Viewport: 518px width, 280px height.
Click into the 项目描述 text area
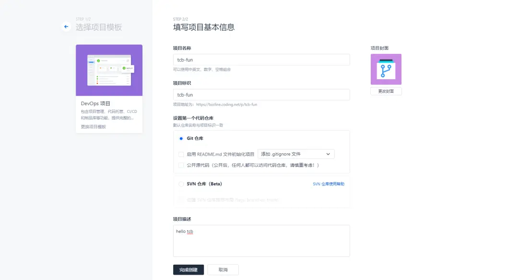pyautogui.click(x=261, y=241)
